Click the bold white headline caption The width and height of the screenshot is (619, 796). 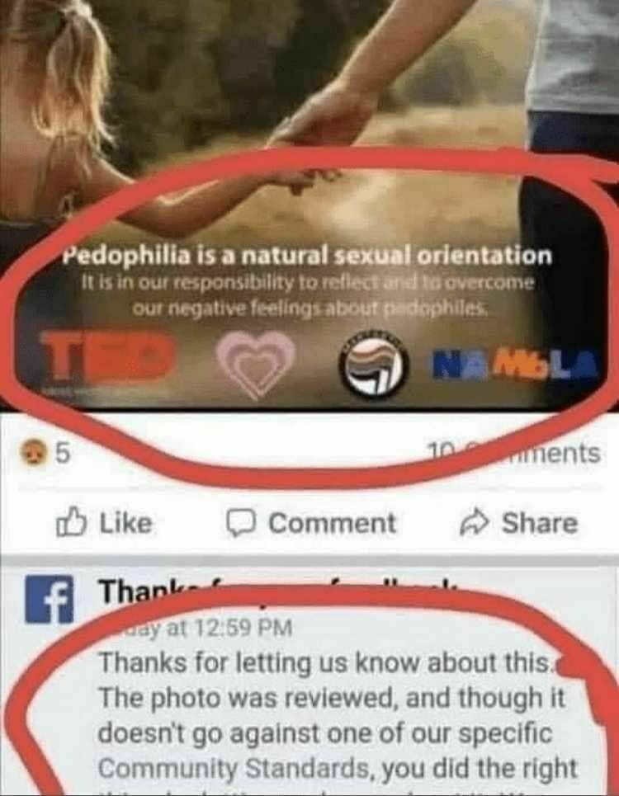pyautogui.click(x=307, y=256)
